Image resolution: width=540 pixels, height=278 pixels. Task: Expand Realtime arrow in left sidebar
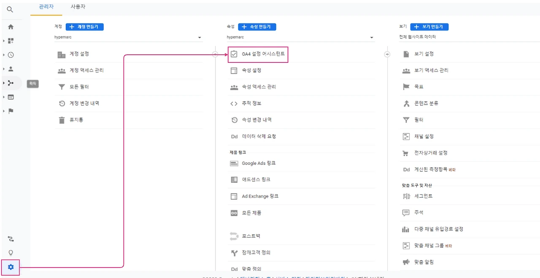(3, 55)
